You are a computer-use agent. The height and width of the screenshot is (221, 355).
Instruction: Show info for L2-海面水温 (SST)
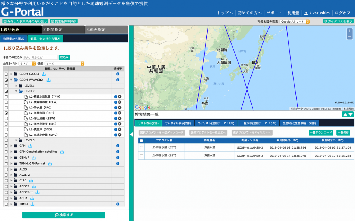point(116,113)
